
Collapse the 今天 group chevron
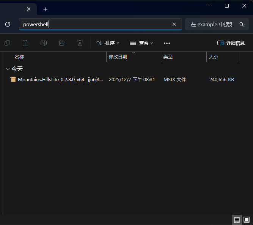pyautogui.click(x=8, y=69)
